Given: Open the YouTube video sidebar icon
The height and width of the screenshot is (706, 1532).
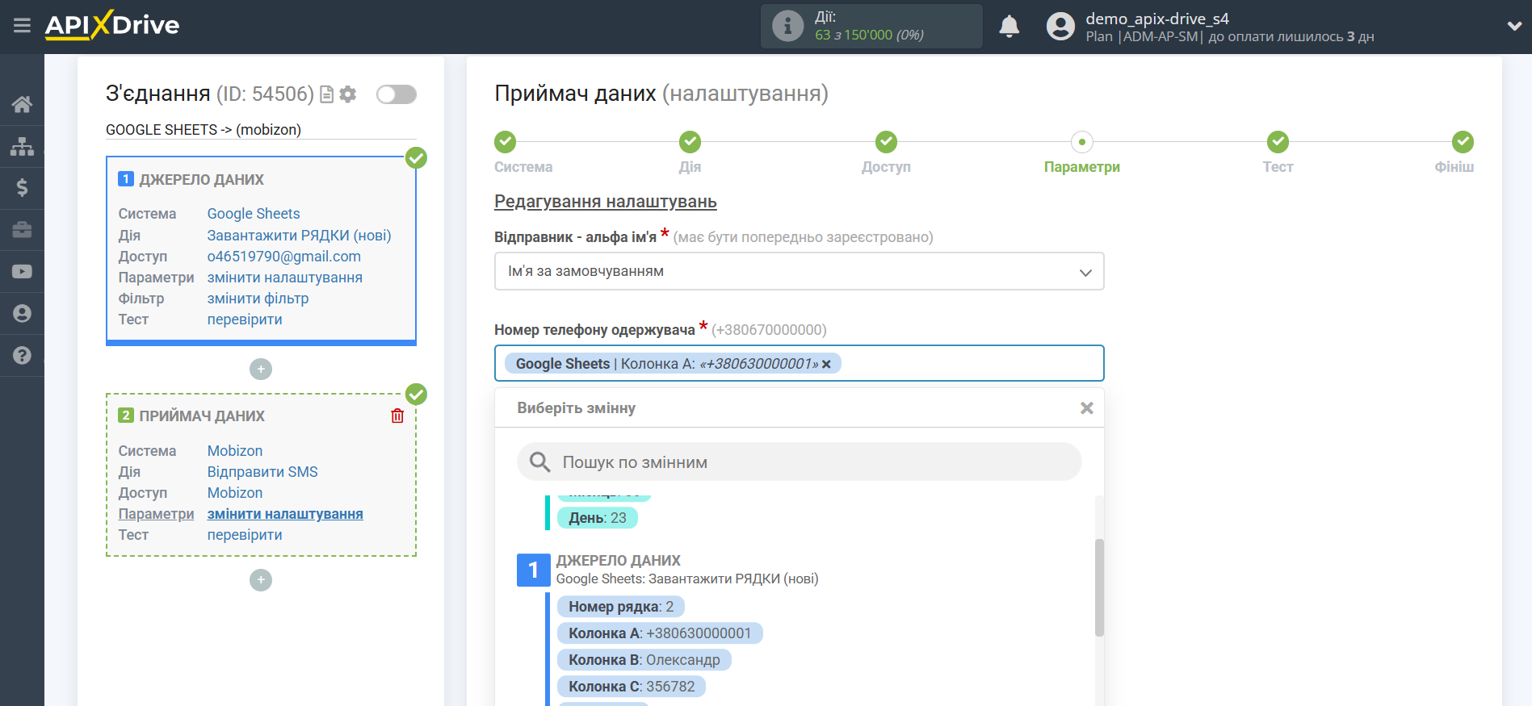Looking at the screenshot, I should point(22,272).
